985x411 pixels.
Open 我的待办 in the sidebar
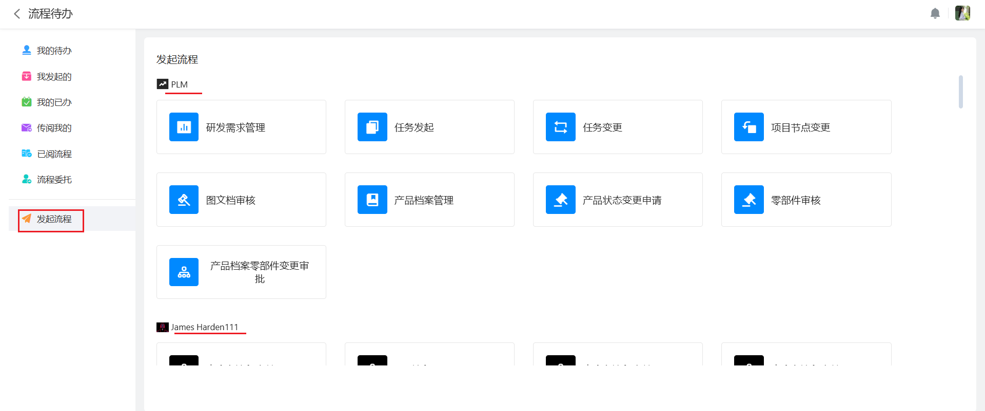(54, 51)
